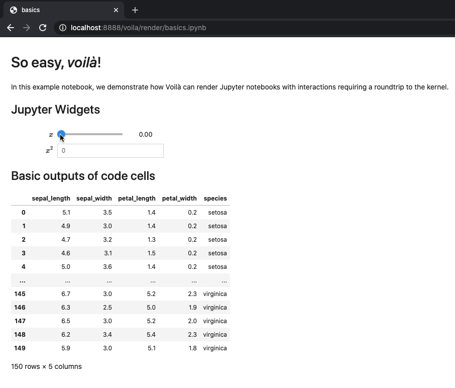The image size is (455, 388).
Task: Click the 'So easy, voilà!' heading
Action: 55,63
